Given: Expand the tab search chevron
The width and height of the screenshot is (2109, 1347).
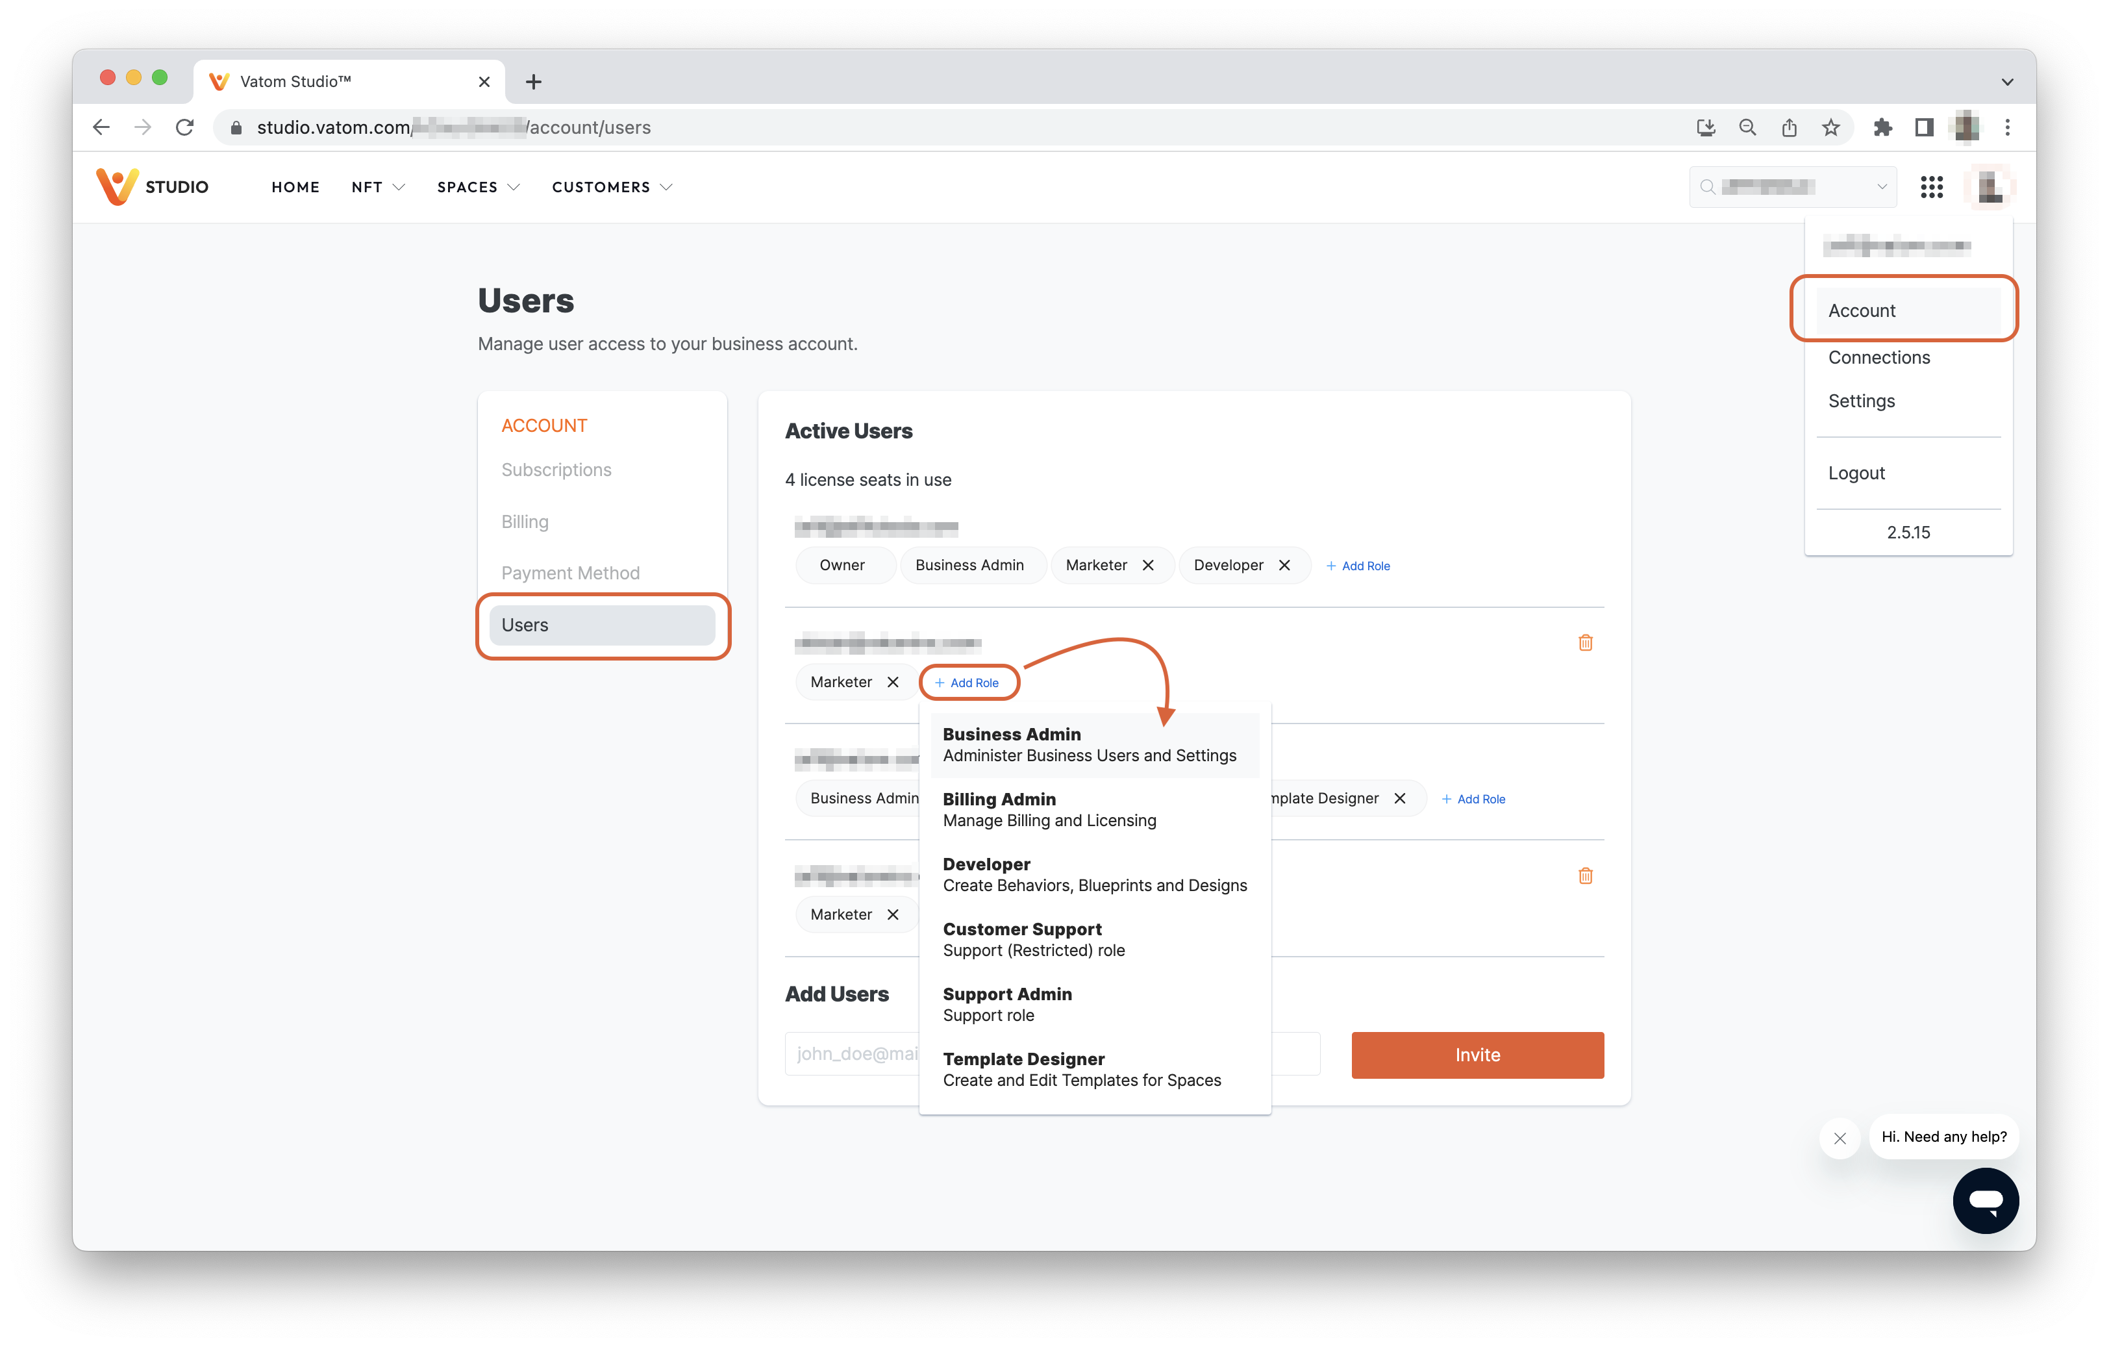Looking at the screenshot, I should coord(2008,81).
